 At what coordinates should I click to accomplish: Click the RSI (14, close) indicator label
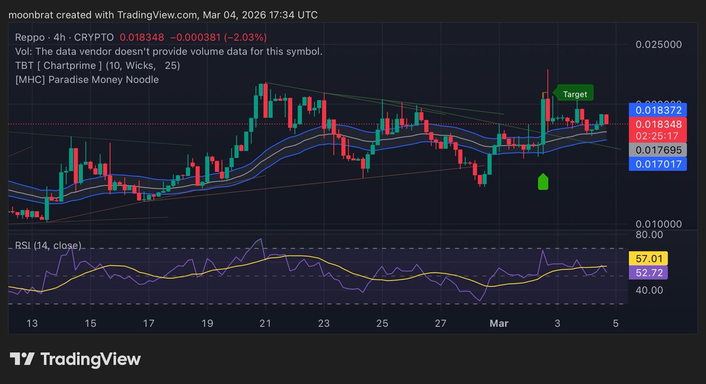(x=48, y=246)
